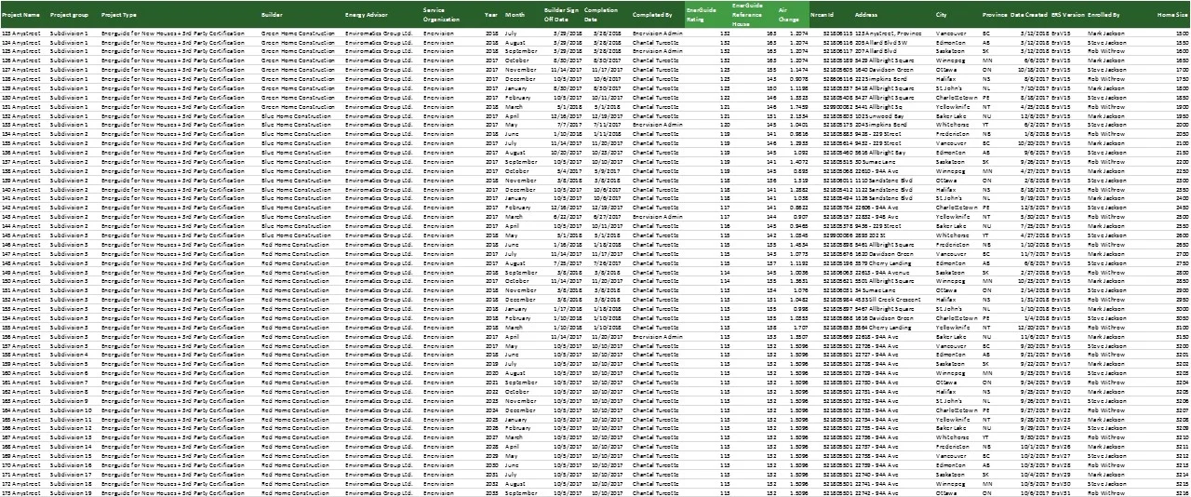Click the 'Builder' column header

(273, 16)
